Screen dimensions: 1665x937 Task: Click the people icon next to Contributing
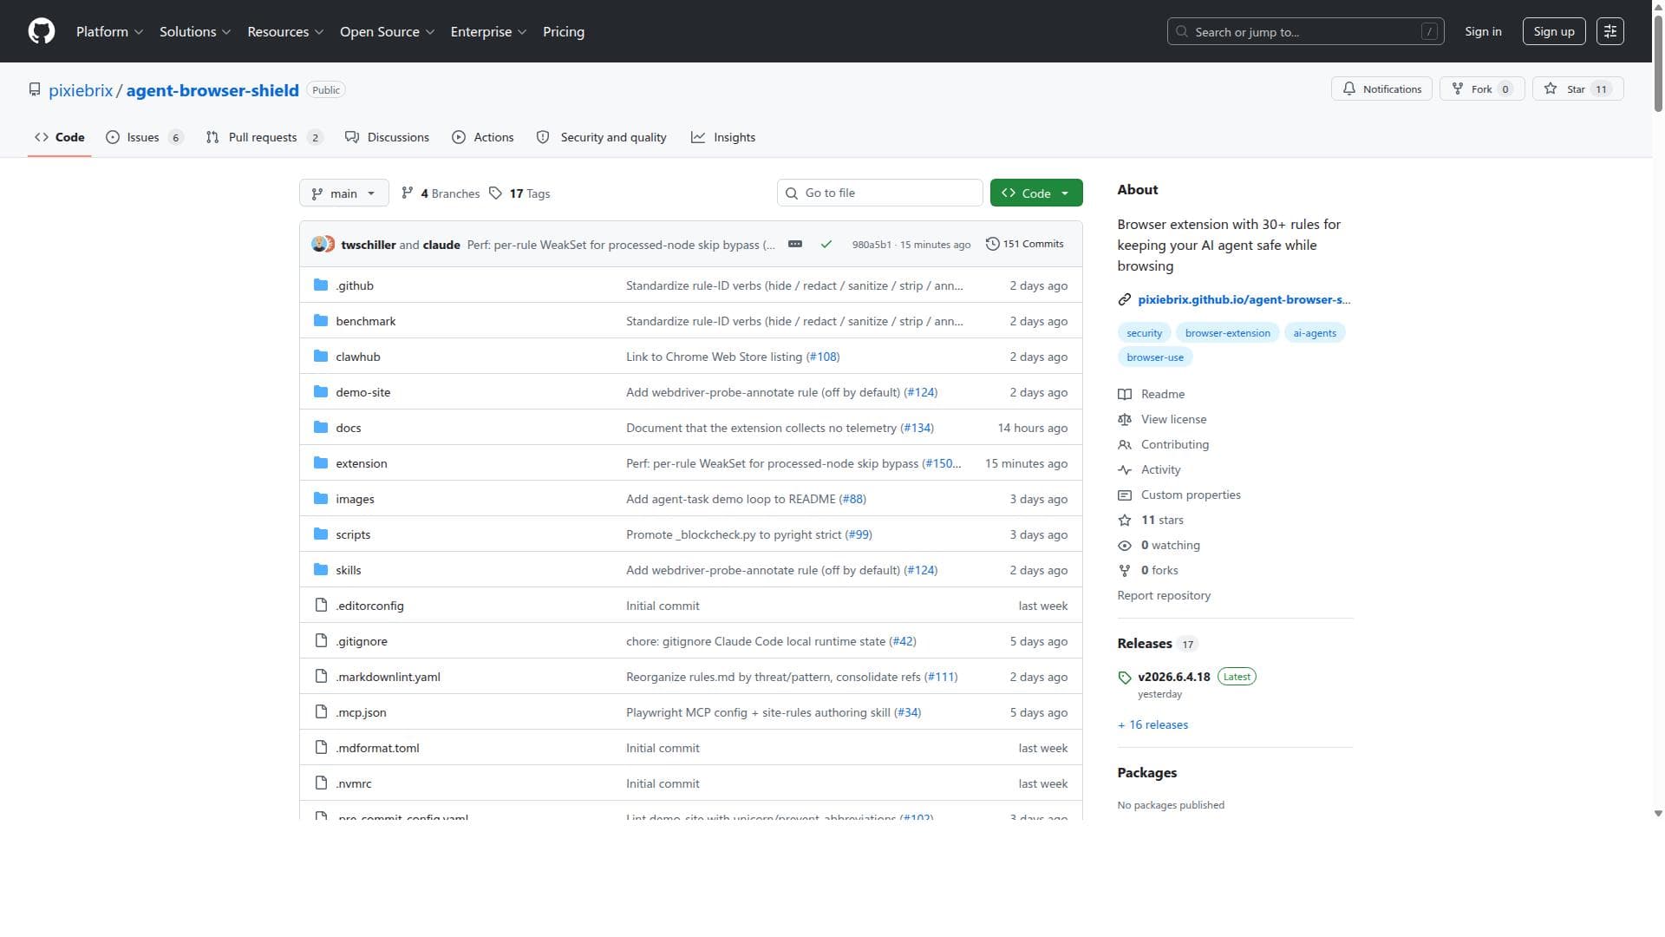[1125, 444]
